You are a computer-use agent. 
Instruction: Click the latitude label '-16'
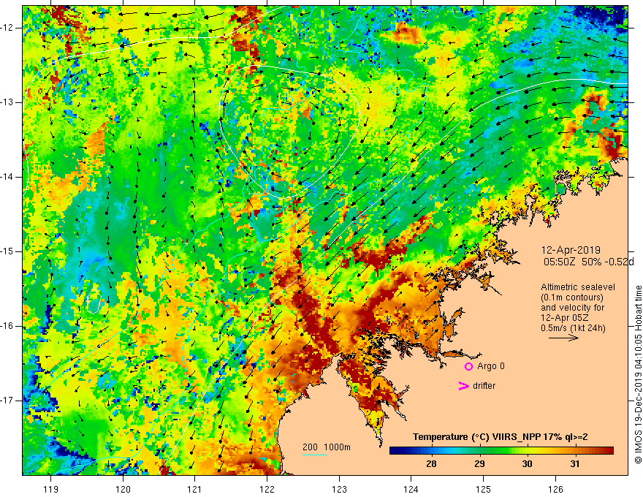click(8, 326)
